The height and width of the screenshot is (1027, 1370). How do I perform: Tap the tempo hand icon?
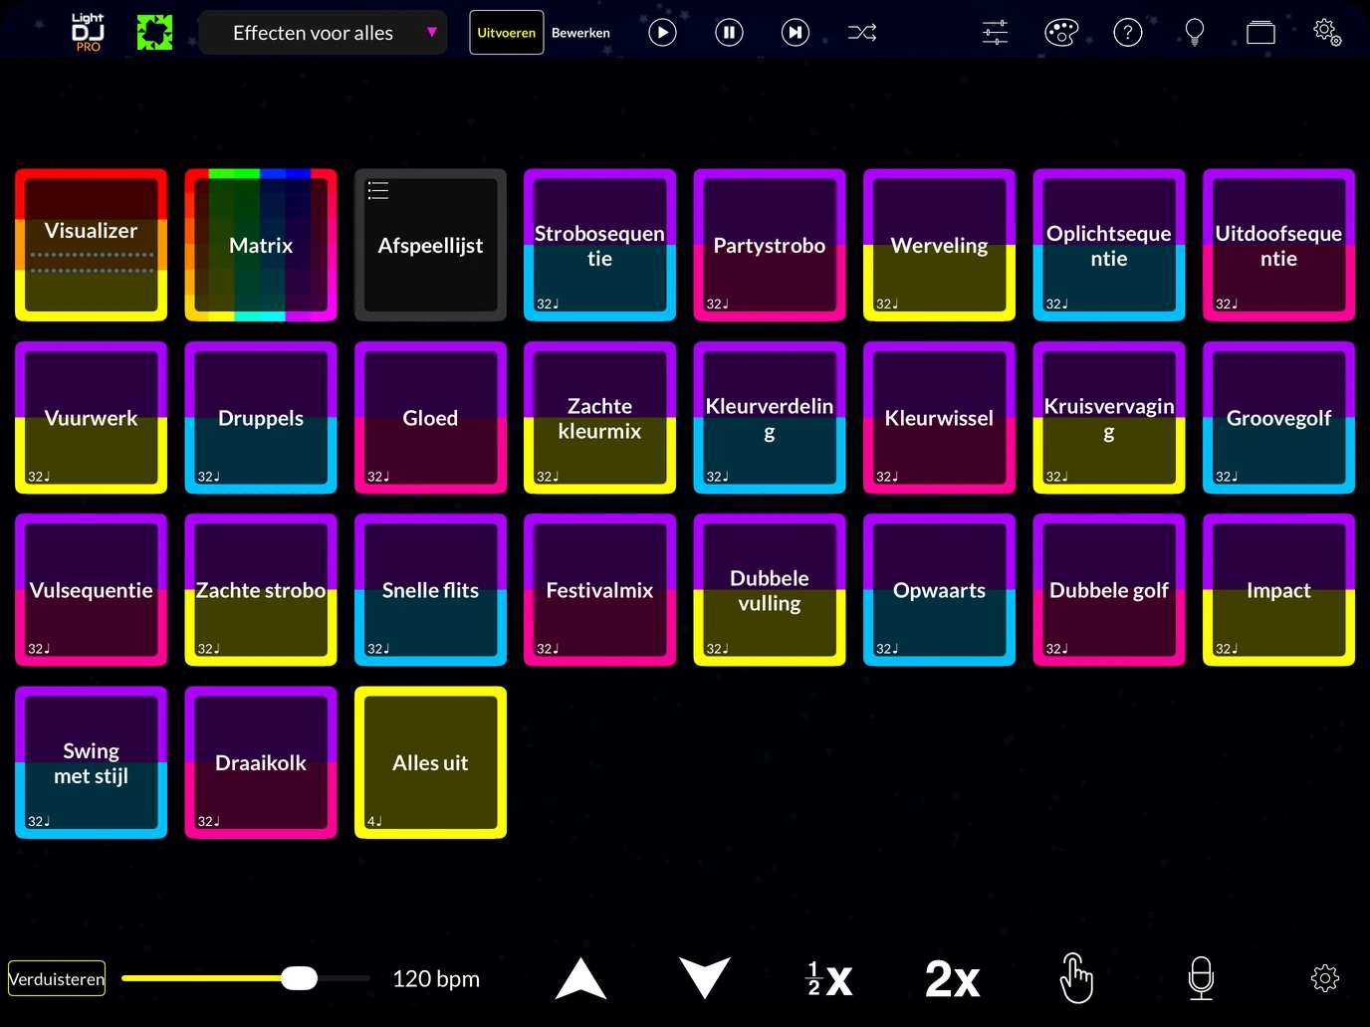(x=1076, y=978)
